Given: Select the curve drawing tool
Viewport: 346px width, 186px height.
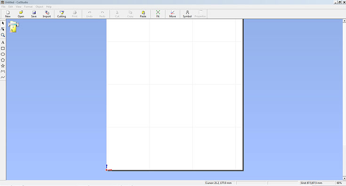Looking at the screenshot, I should coord(3,77).
